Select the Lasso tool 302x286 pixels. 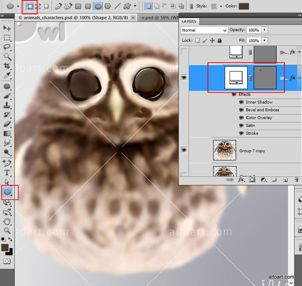click(7, 47)
